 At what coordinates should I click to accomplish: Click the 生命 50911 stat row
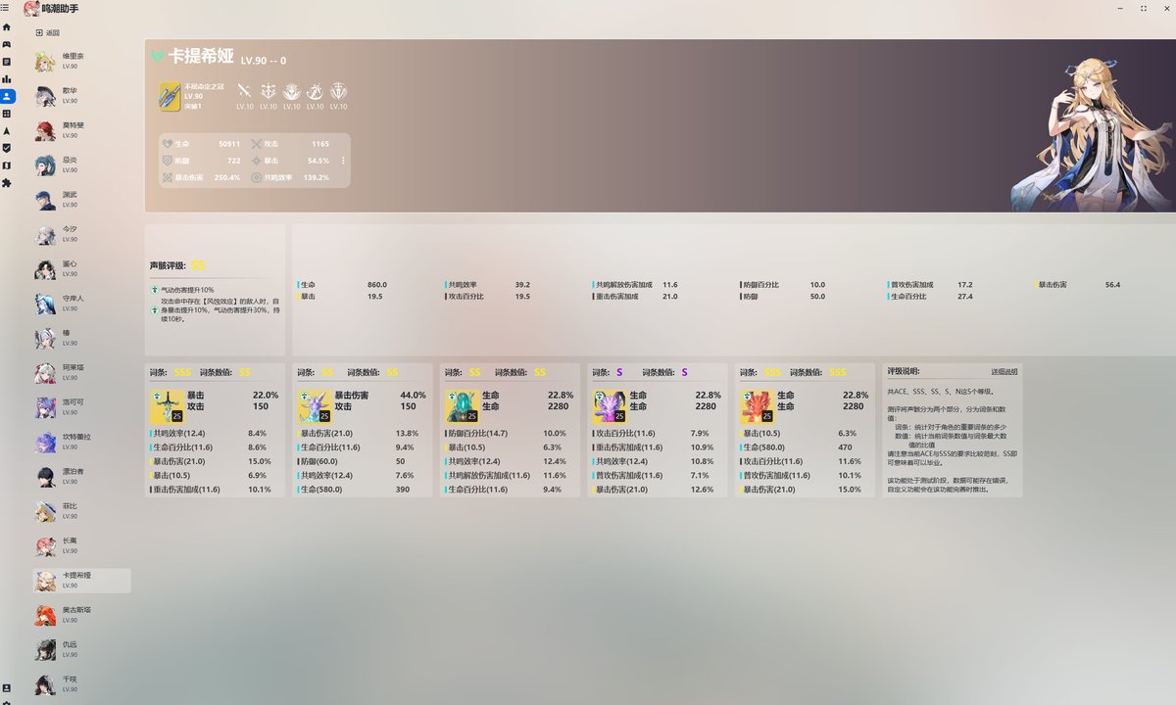201,143
